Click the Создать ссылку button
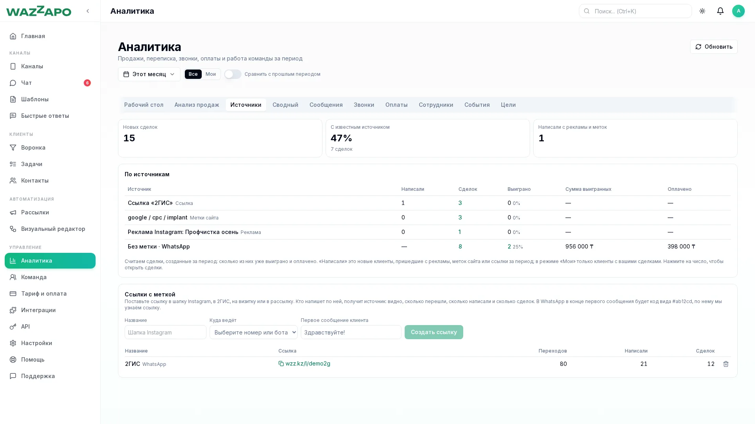This screenshot has height=424, width=755. click(434, 332)
